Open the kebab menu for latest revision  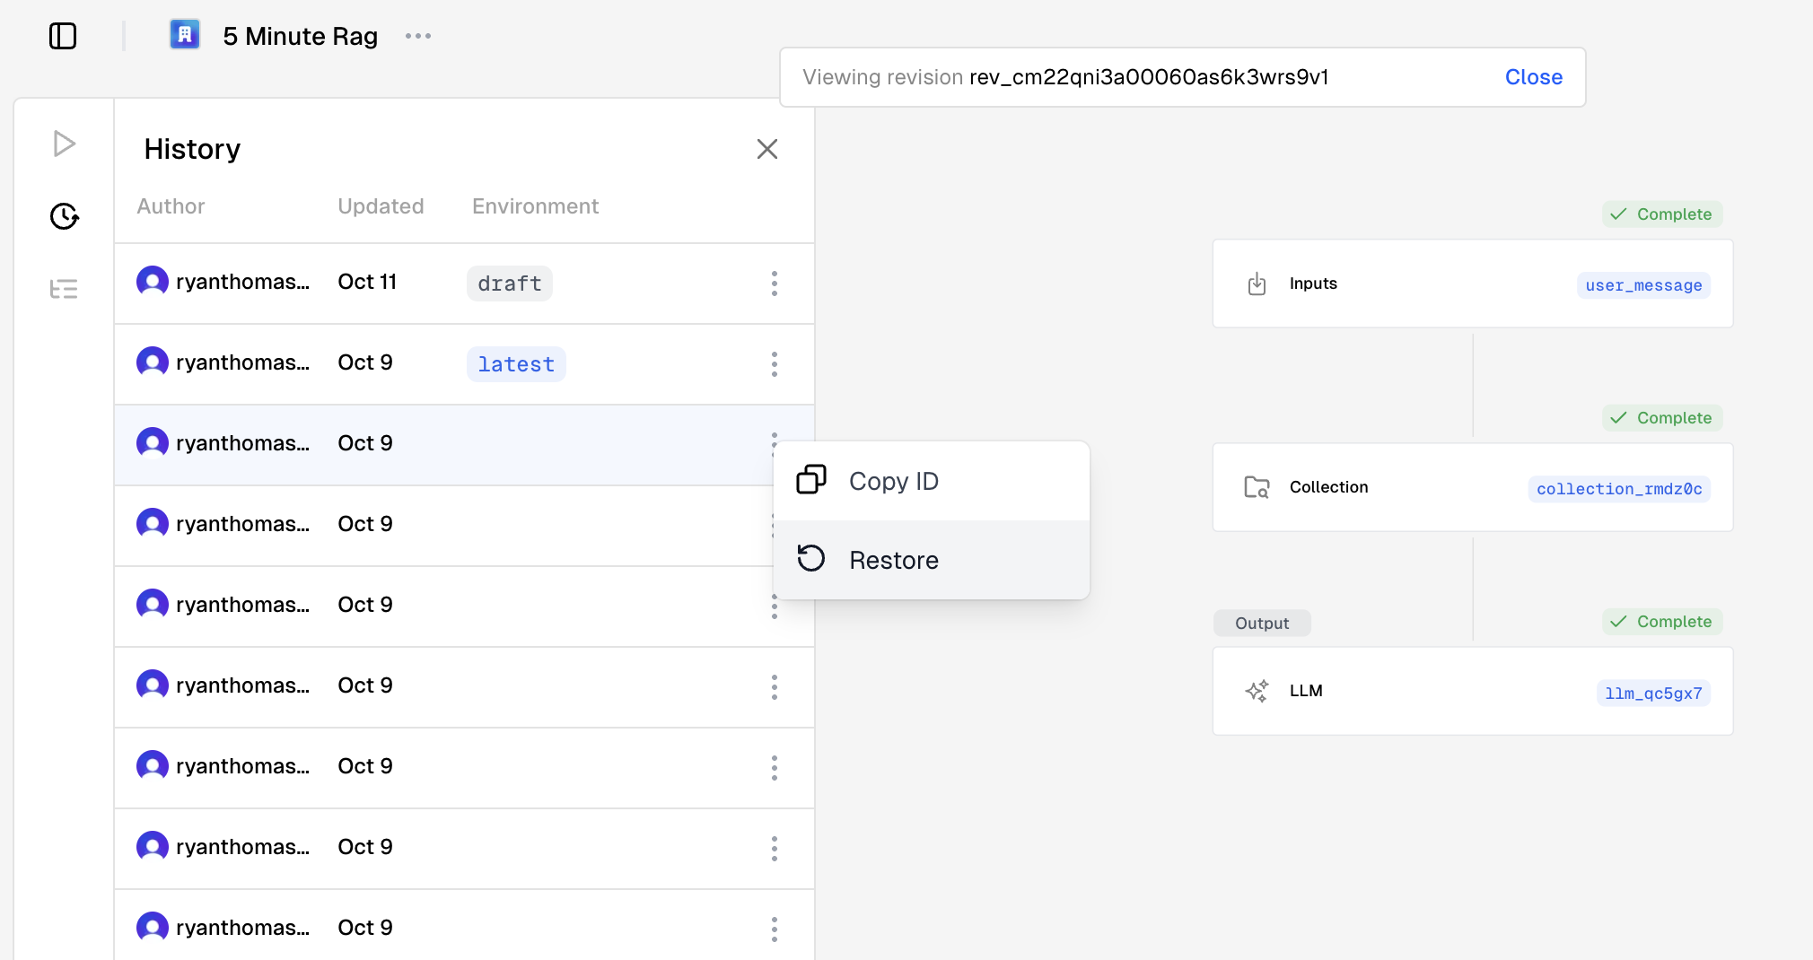click(774, 364)
